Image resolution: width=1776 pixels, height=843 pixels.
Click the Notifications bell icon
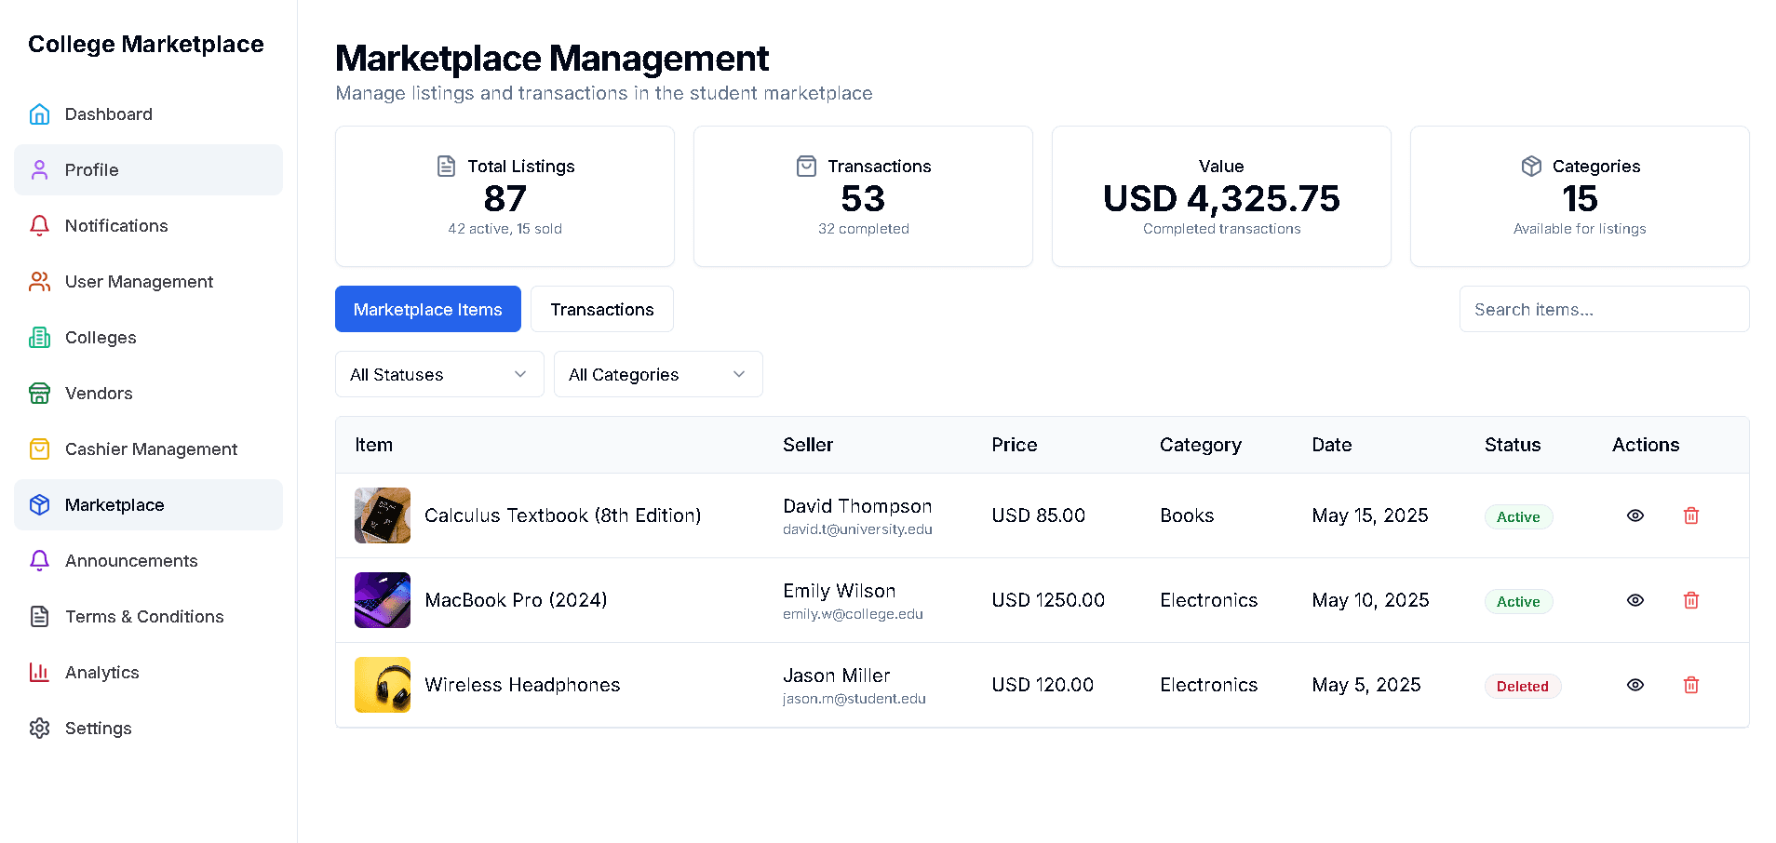39,226
